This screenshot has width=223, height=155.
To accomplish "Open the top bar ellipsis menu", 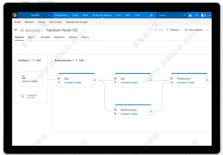I will point(210,15).
